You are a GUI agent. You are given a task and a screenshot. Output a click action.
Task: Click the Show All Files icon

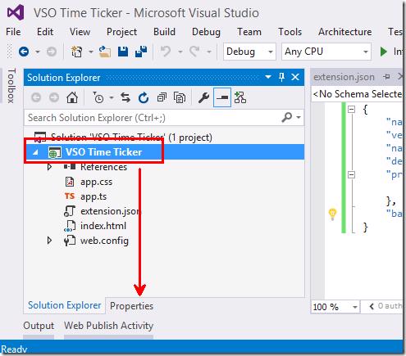(180, 97)
